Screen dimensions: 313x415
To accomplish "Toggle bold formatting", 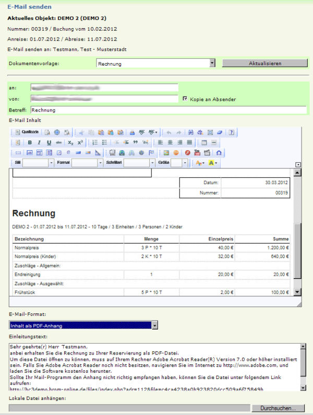I will pyautogui.click(x=30, y=143).
